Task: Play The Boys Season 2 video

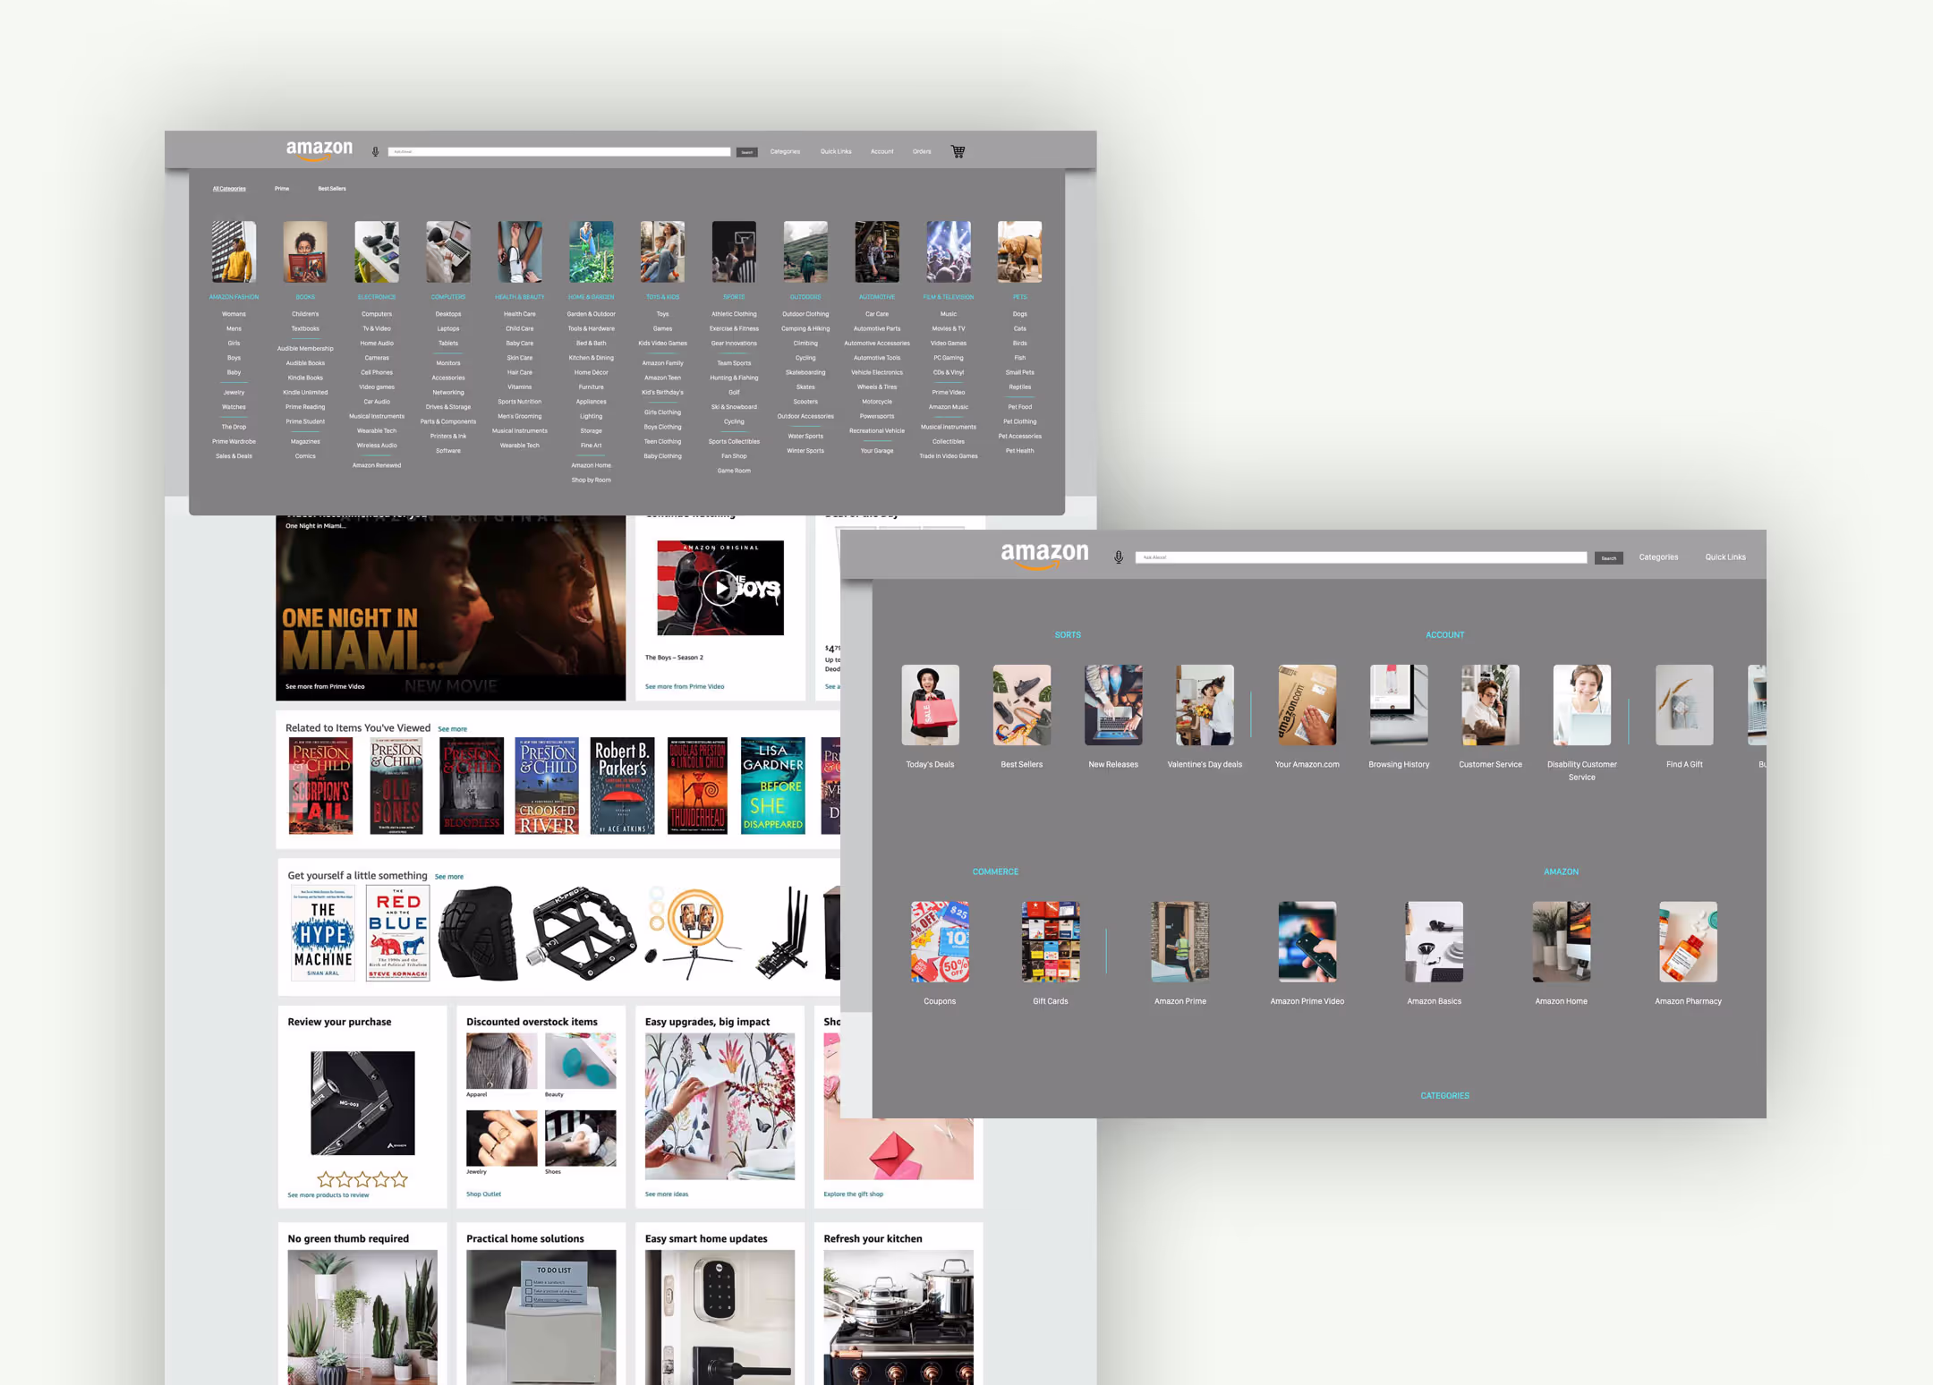Action: (x=720, y=588)
